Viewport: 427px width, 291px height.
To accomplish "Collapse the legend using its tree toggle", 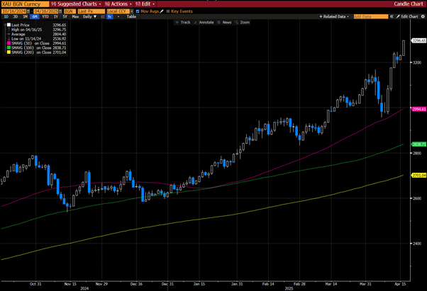I will tap(4, 24).
